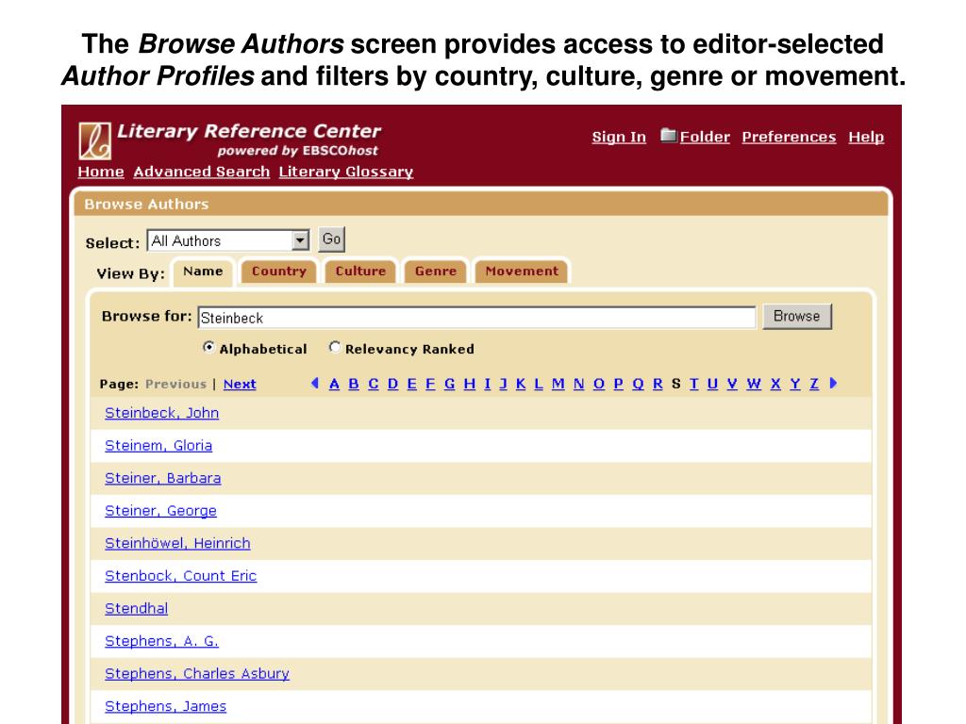Open the Stephens, A. G. entry
This screenshot has height=724, width=966.
(161, 641)
